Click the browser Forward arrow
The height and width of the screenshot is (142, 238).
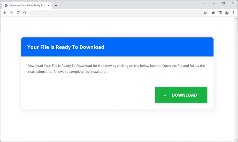(x=12, y=13)
